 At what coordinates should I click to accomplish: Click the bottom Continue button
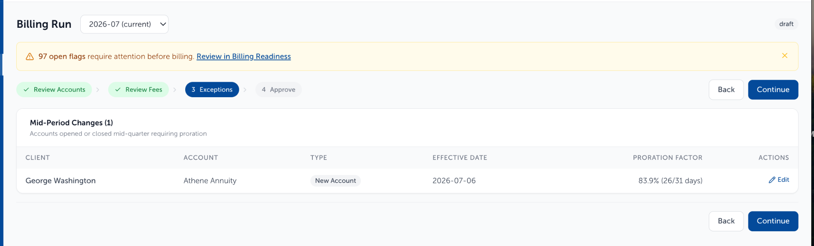pyautogui.click(x=773, y=221)
